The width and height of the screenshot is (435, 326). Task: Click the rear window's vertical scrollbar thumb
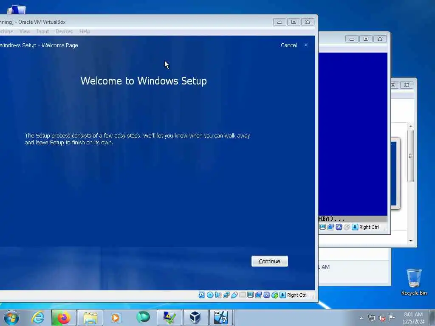tap(411, 156)
